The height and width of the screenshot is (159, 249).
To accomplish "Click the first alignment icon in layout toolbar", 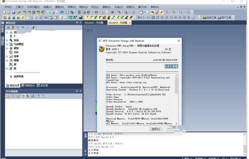I will click(x=140, y=17).
